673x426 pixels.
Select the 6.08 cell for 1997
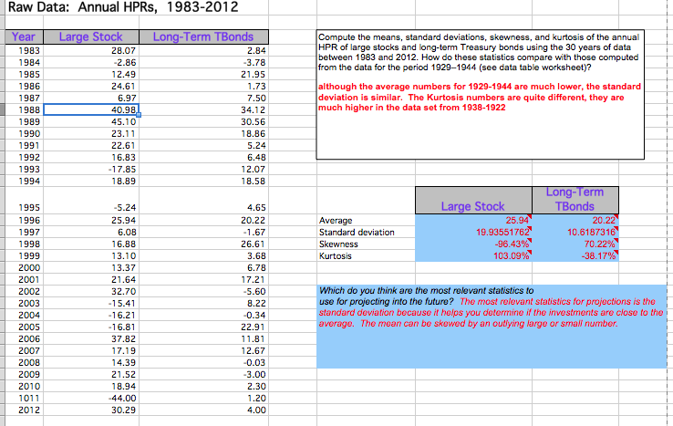click(x=91, y=233)
